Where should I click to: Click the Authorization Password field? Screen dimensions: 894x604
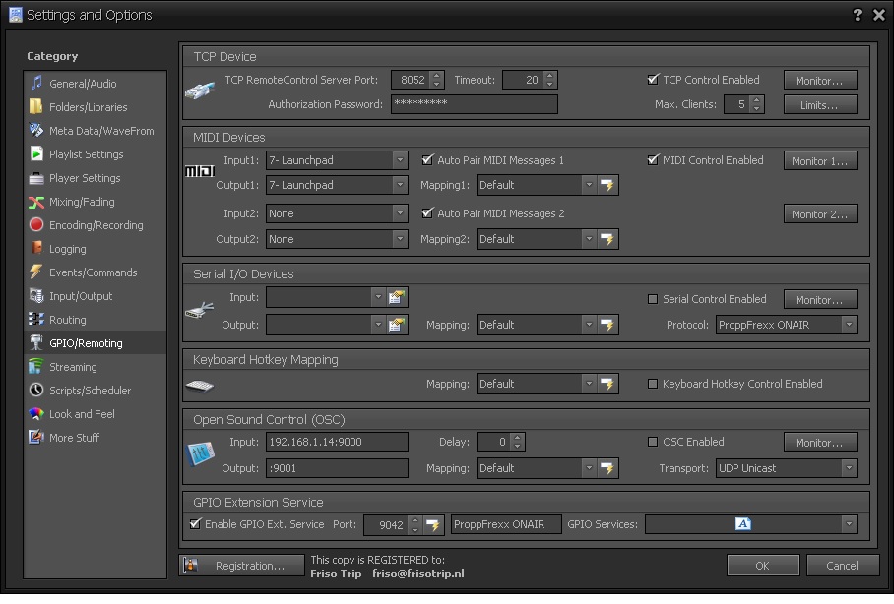(475, 104)
